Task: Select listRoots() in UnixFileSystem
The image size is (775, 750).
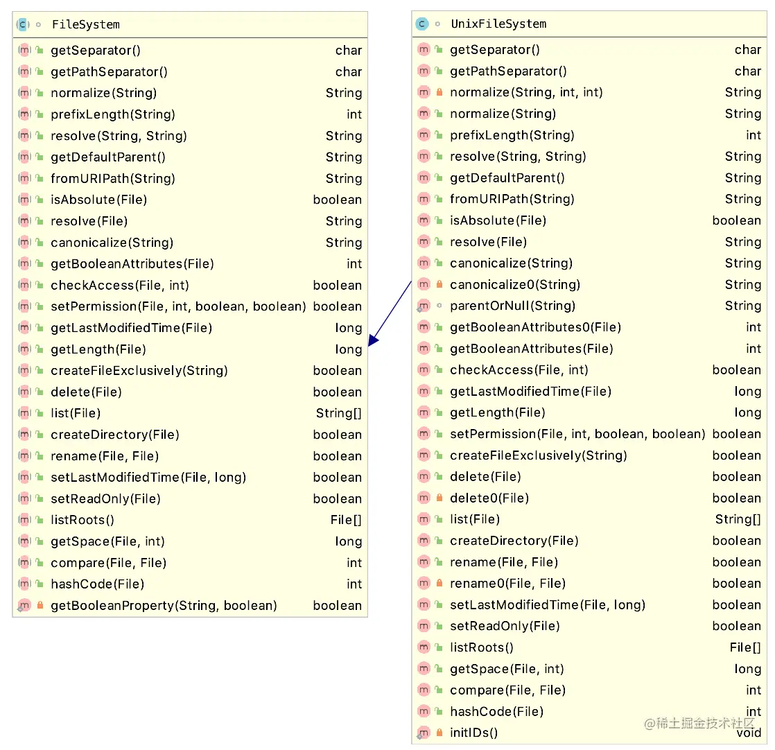Action: coord(482,647)
